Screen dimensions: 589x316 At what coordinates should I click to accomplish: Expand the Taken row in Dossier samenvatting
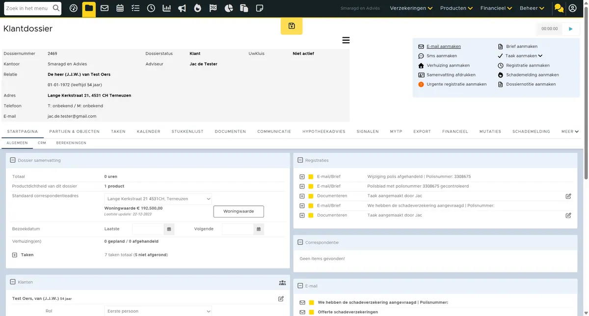point(15,255)
